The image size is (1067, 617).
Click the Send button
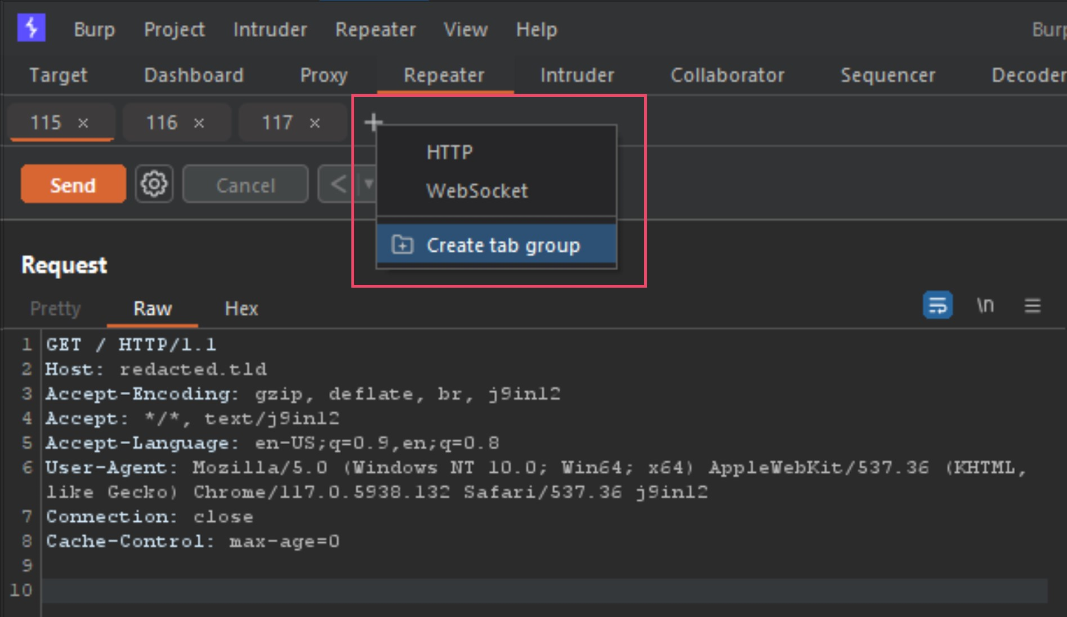73,184
